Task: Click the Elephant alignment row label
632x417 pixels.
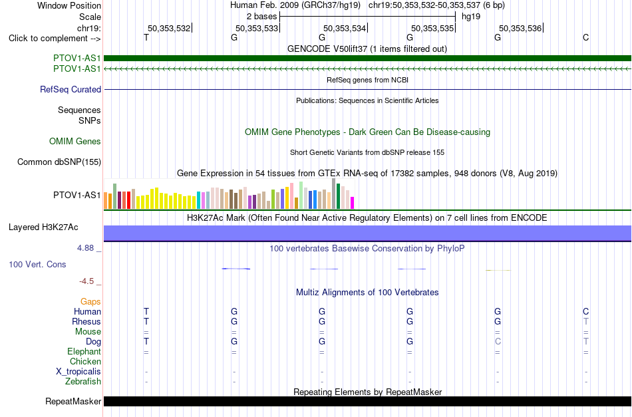Action: (84, 351)
